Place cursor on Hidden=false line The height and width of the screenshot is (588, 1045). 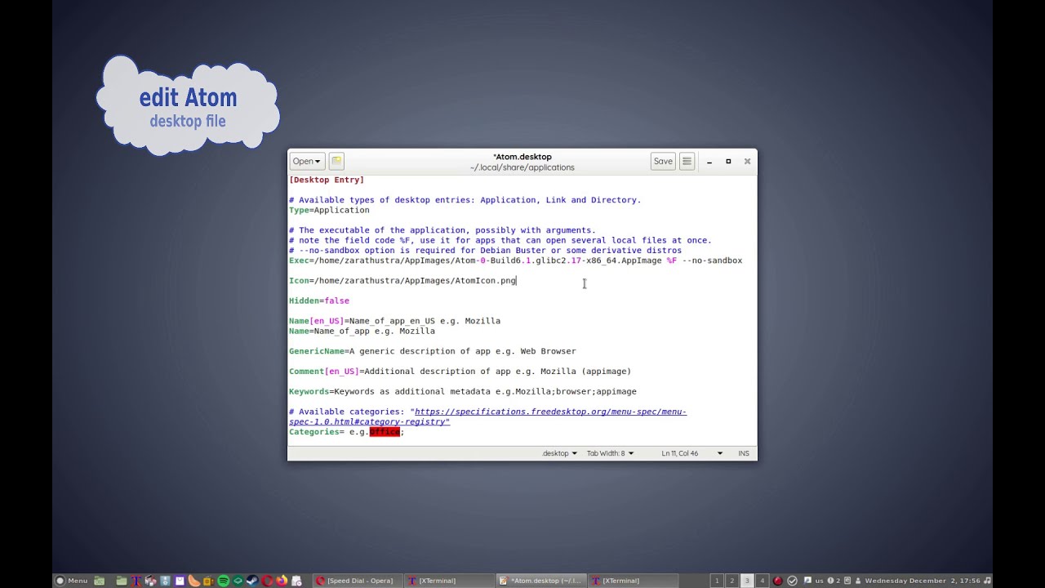point(319,301)
